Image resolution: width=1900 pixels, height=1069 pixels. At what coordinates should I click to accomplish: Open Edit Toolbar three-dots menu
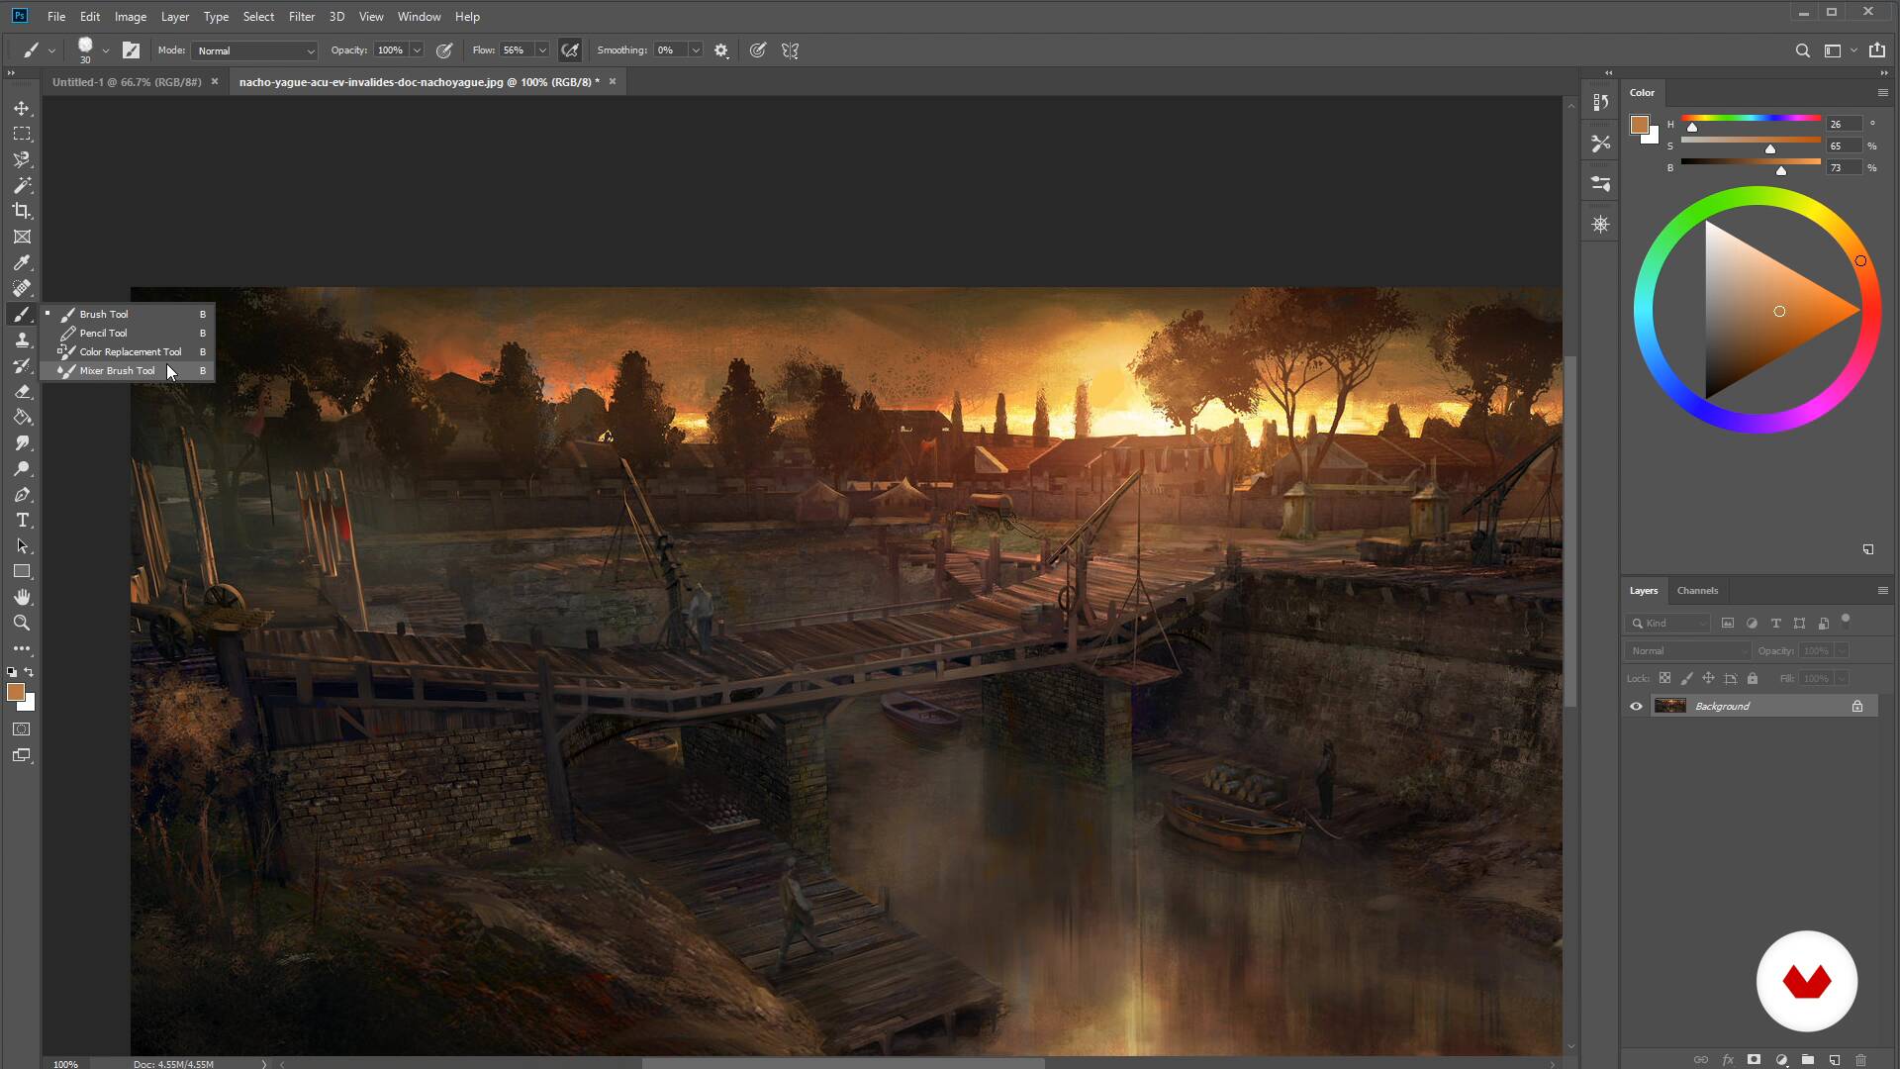point(22,648)
